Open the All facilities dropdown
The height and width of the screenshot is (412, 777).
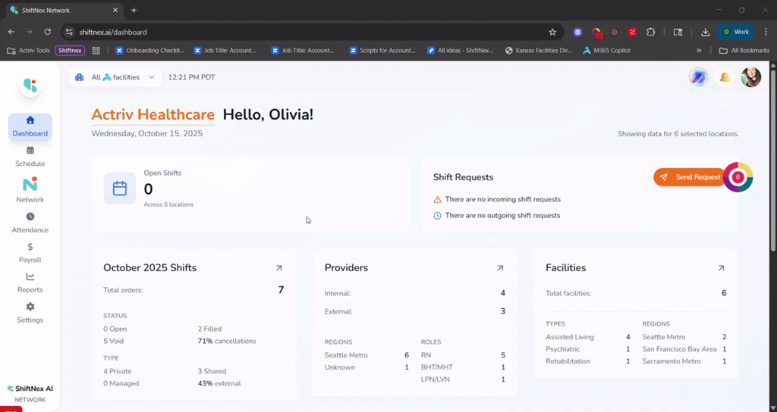pos(115,77)
